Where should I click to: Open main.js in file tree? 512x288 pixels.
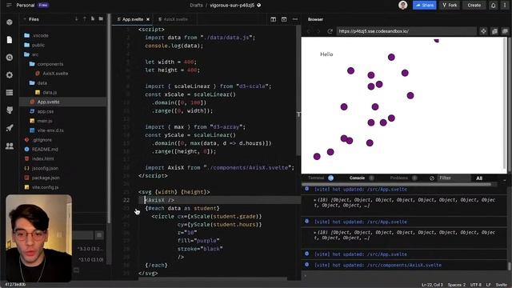(45, 121)
